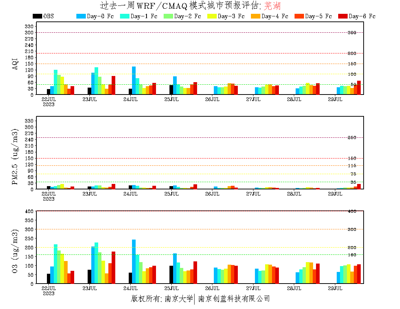The image size is (400, 309).
Task: Click the blue Day-0 Fc legend swatch
Action: coord(81,16)
